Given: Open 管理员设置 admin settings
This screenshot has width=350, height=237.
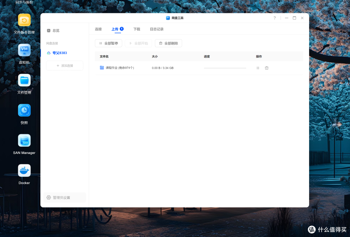Looking at the screenshot, I should pos(65,198).
